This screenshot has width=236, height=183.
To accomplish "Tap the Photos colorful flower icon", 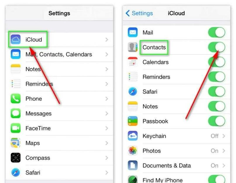I will [x=132, y=150].
